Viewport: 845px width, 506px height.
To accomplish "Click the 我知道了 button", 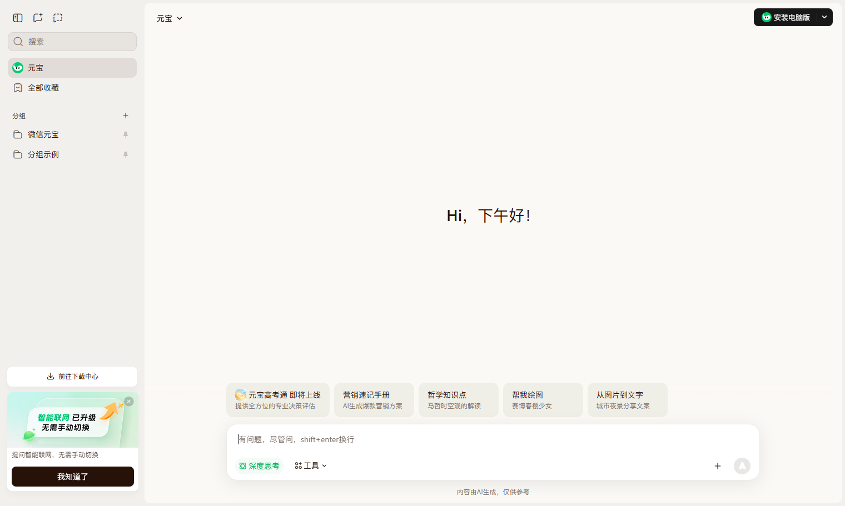I will tap(73, 477).
